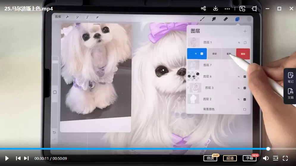
Task: Tap the red 删除 delete layer button
Action: 243,54
